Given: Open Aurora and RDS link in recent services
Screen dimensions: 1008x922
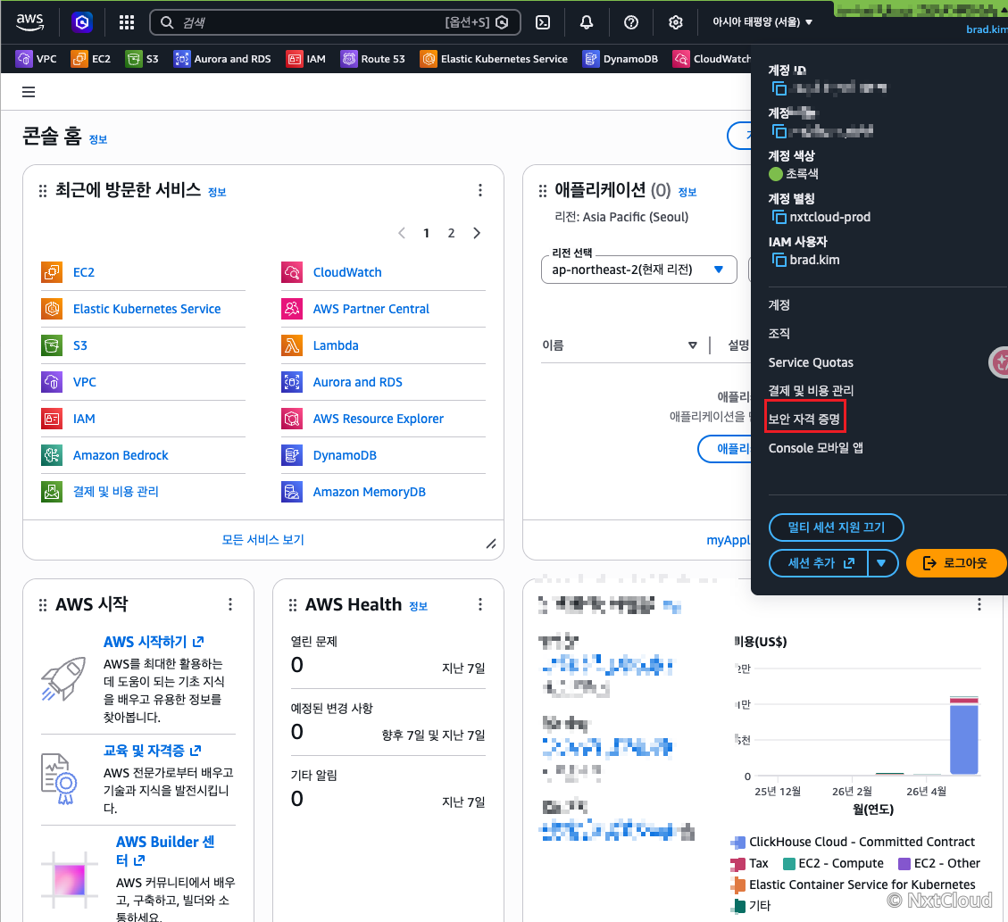Looking at the screenshot, I should point(357,382).
